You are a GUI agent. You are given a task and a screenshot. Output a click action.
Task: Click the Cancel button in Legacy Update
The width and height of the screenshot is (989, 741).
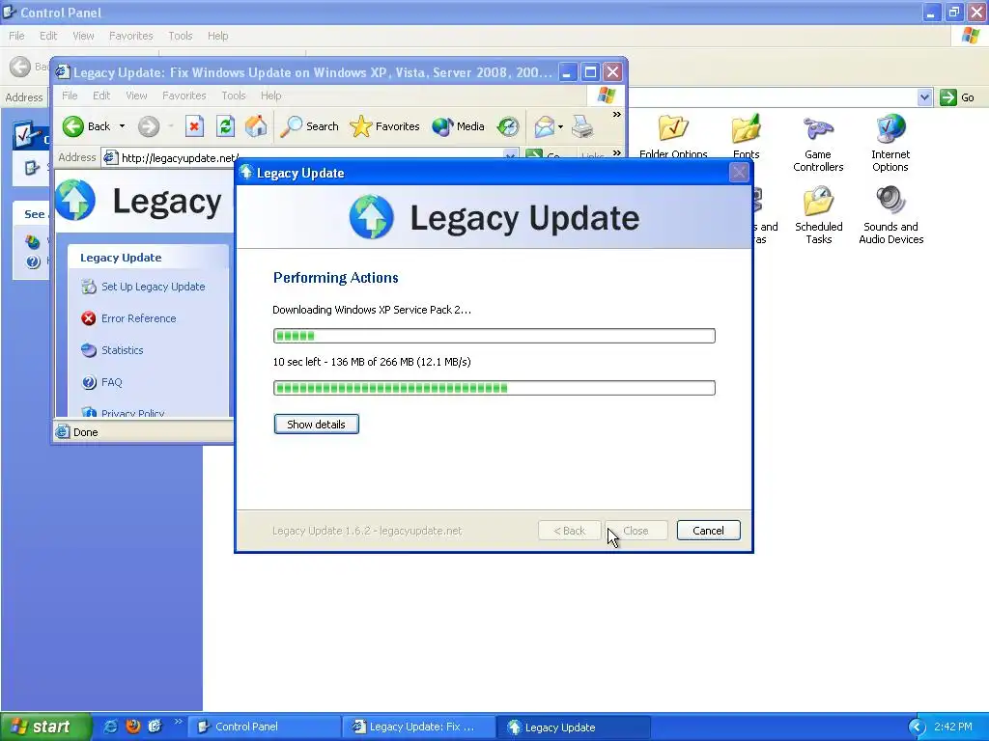click(708, 531)
